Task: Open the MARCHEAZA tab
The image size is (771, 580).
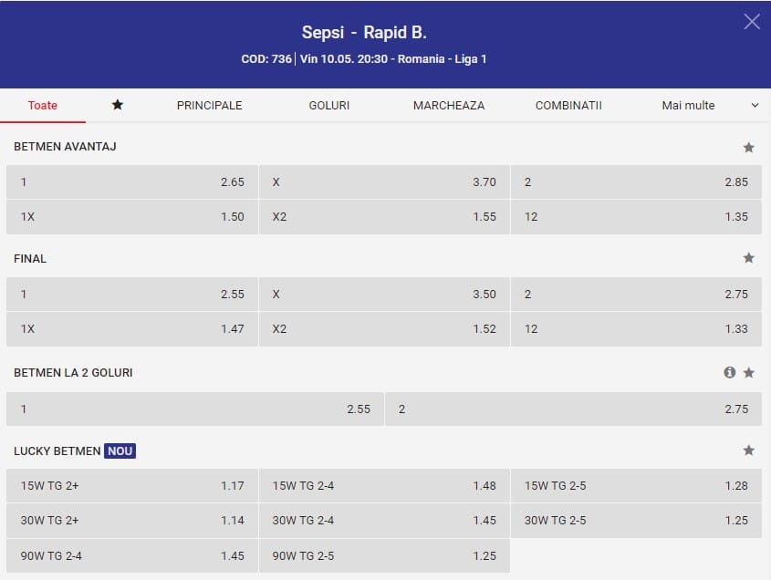Action: pos(448,106)
